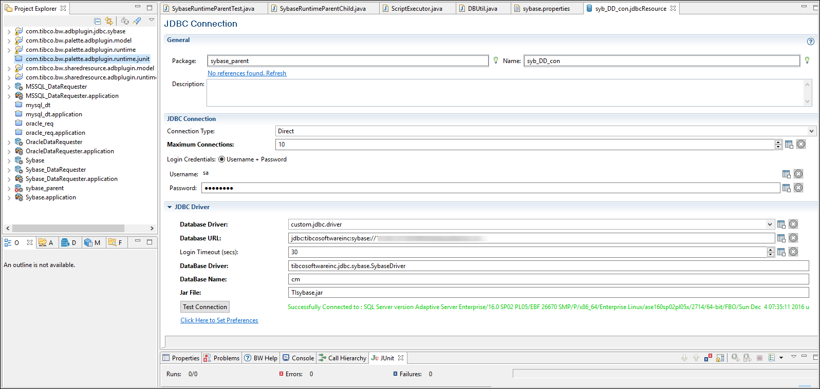The width and height of the screenshot is (820, 389).
Task: Click the flashlight icon in Project Explorer toolbar
Action: pos(137,21)
